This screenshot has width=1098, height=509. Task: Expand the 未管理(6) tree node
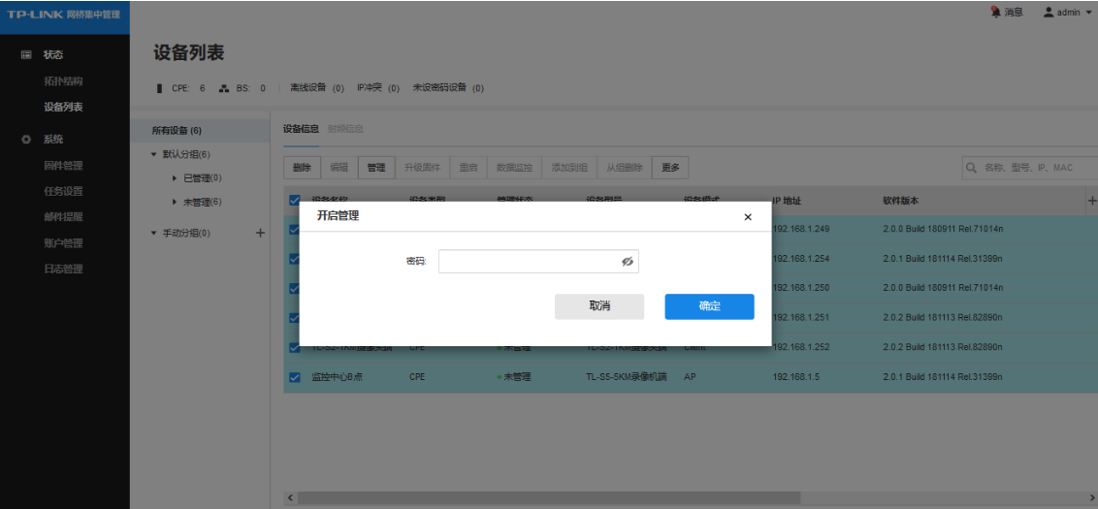[x=175, y=202]
